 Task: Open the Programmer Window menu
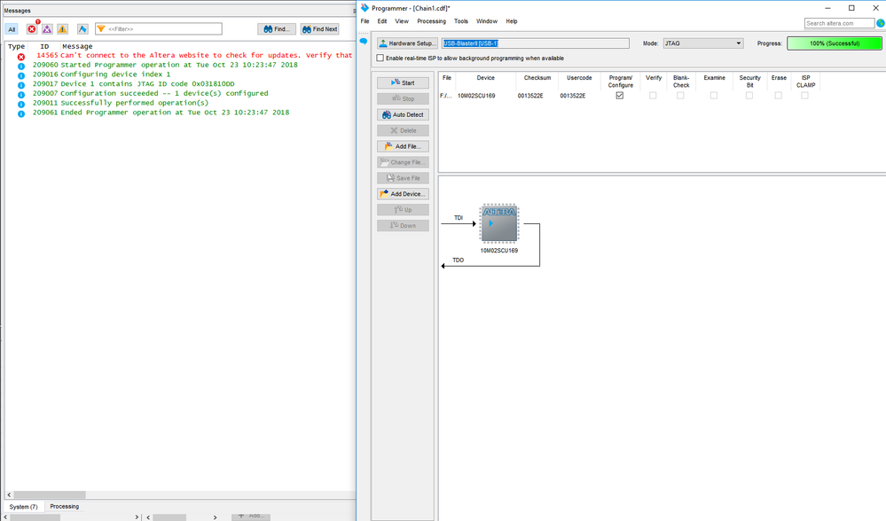click(487, 21)
